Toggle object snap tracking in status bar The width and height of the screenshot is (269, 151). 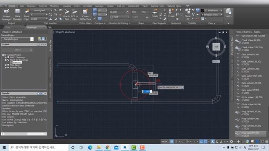201,141
